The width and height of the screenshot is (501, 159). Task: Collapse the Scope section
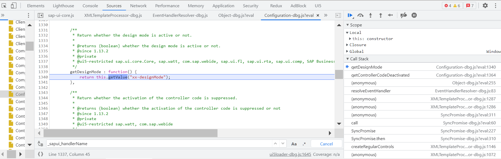coord(348,25)
